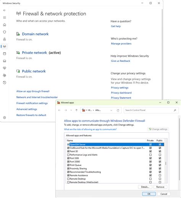Open Settings gear icon in sidebar
The width and height of the screenshot is (181, 198).
click(x=5, y=118)
